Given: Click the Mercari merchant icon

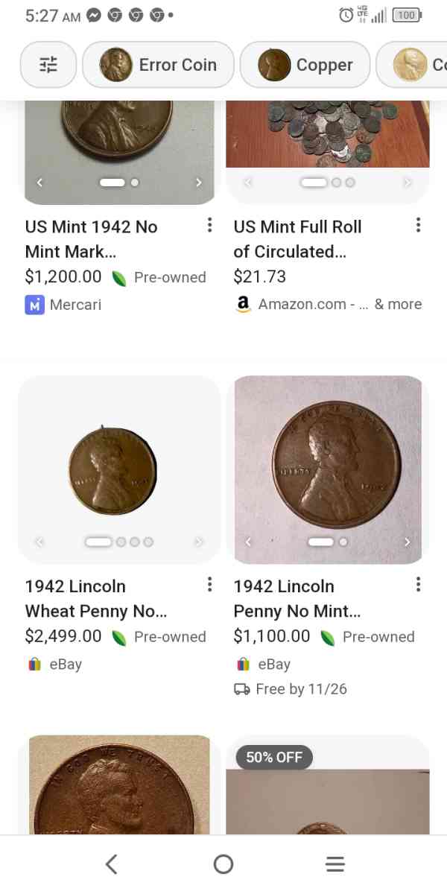Looking at the screenshot, I should point(33,305).
